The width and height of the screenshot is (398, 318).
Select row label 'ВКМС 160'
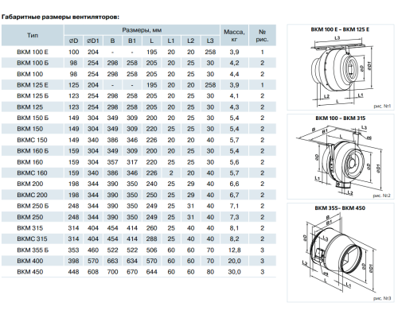click(32, 173)
